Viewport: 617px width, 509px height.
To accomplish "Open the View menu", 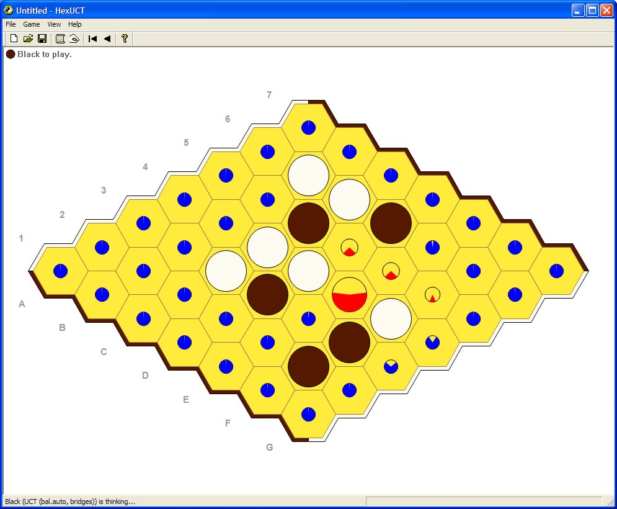I will coord(55,24).
